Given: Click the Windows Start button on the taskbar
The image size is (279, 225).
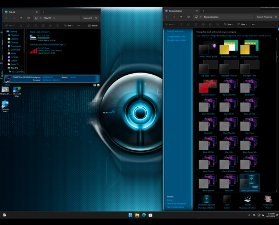Looking at the screenshot, I should point(131,215).
